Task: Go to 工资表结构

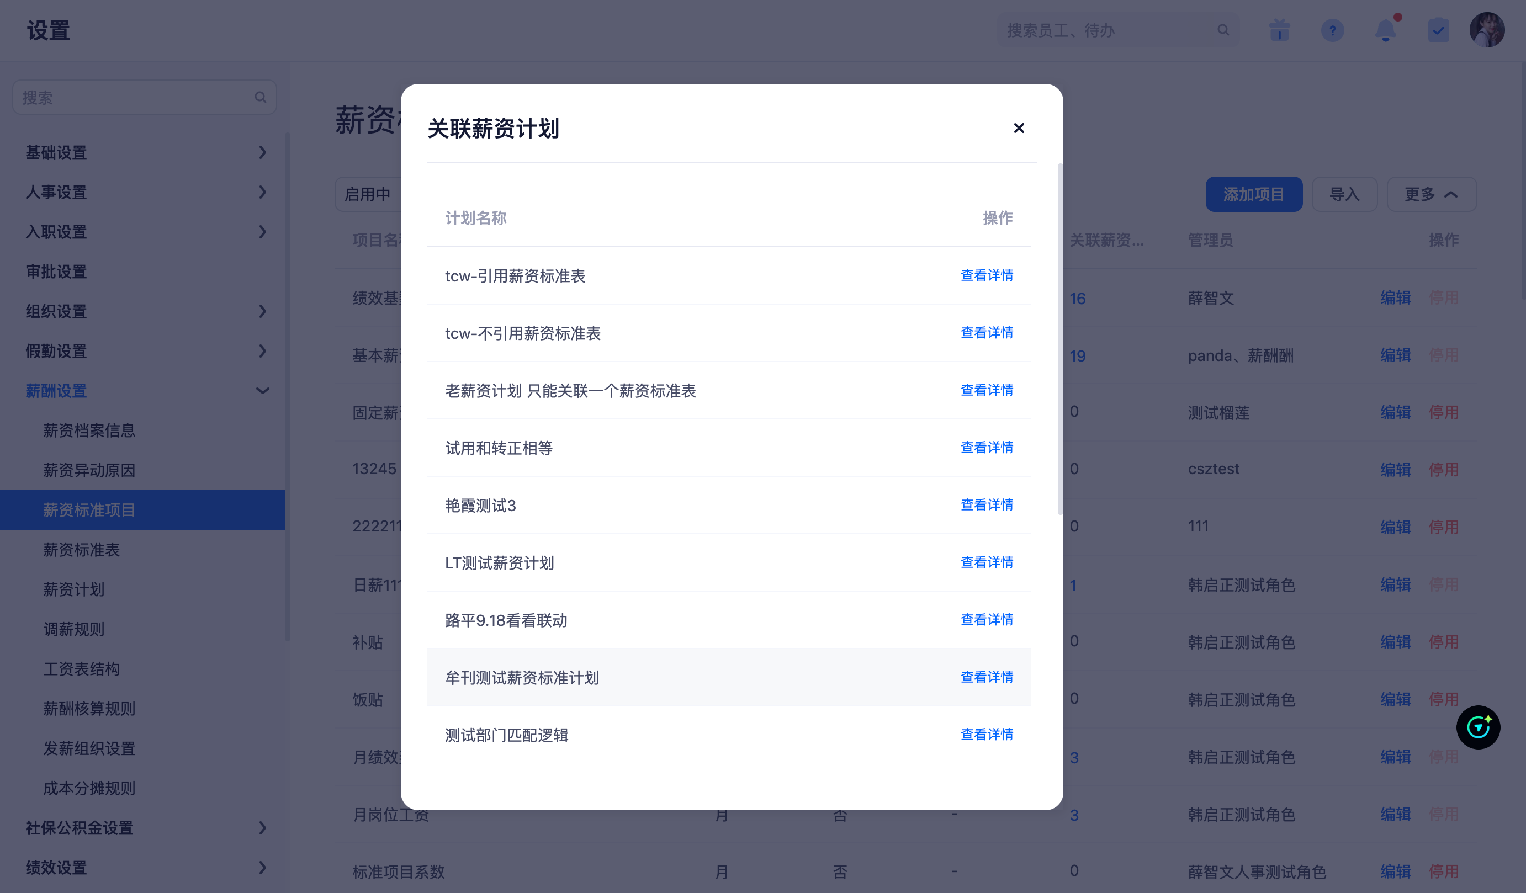Action: point(81,668)
